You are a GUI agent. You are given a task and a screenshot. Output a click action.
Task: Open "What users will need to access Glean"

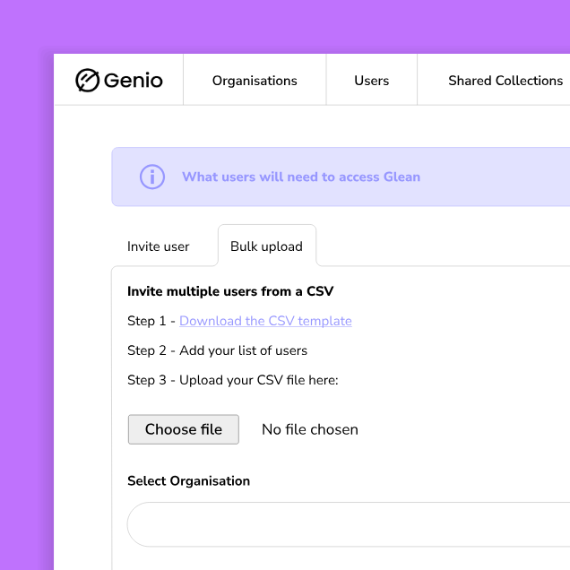[301, 177]
